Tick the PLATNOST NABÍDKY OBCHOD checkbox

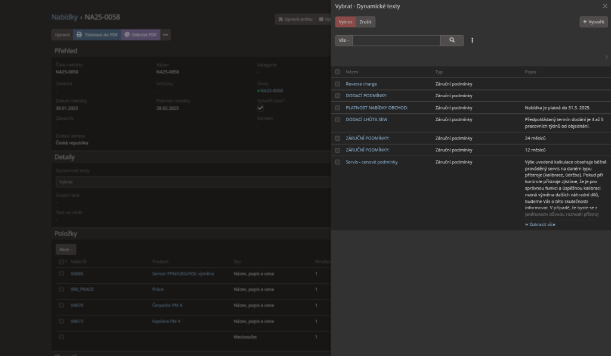pyautogui.click(x=338, y=107)
